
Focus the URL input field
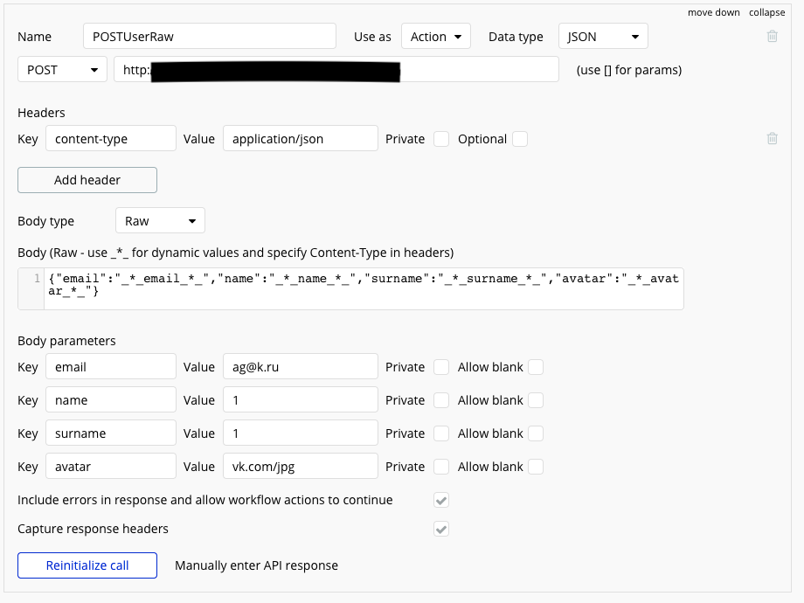pyautogui.click(x=336, y=69)
